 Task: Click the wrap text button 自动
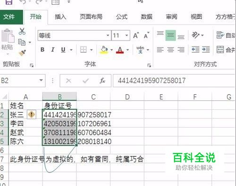click(x=226, y=35)
